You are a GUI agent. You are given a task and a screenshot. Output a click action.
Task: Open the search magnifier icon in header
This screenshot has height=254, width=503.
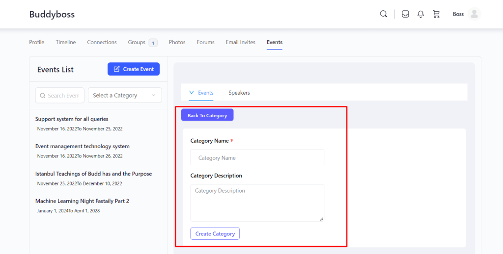coord(383,14)
